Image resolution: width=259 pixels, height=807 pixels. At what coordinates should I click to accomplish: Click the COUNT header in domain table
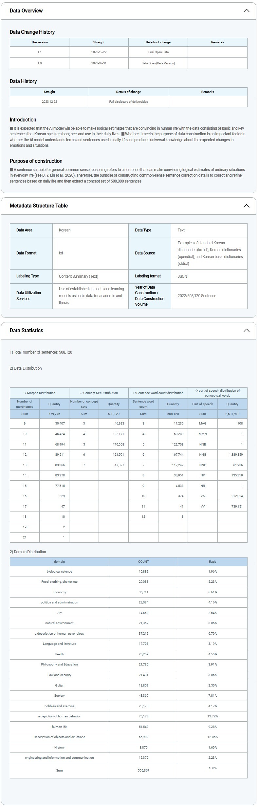143,562
